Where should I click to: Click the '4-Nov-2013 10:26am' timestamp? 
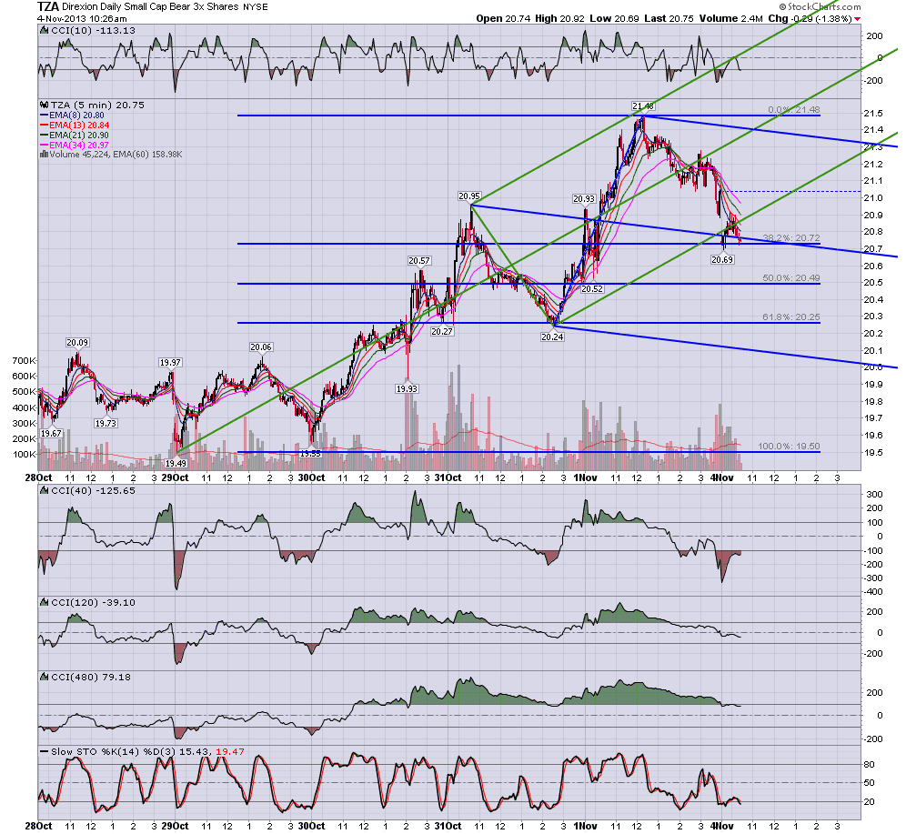click(x=82, y=18)
